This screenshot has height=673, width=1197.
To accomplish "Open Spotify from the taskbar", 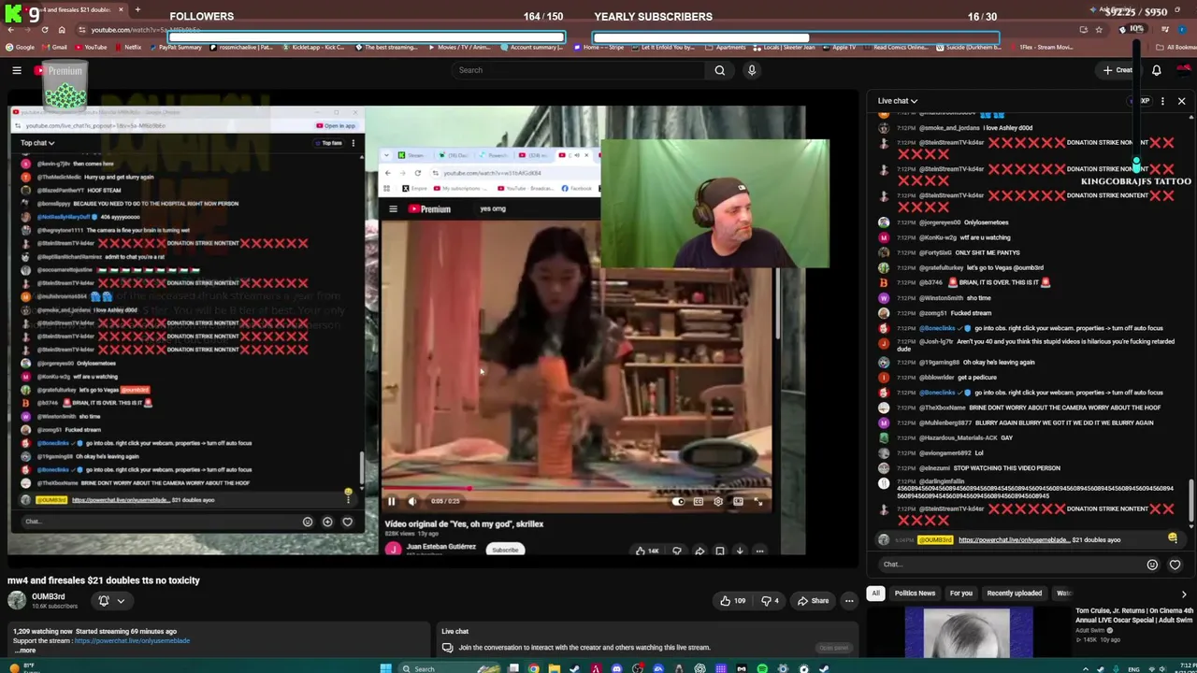I will (x=762, y=668).
